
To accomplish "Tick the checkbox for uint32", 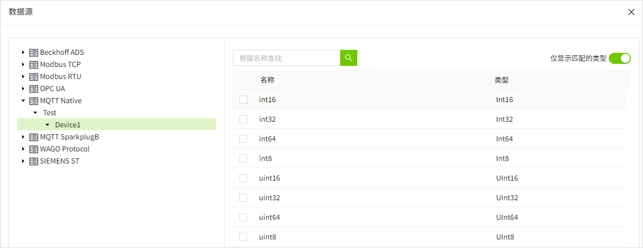I will click(x=243, y=198).
